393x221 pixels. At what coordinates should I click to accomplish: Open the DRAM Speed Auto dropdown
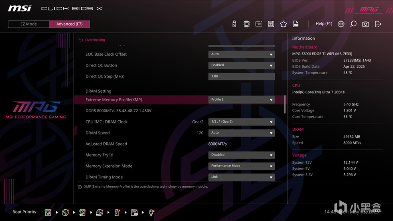[241, 132]
